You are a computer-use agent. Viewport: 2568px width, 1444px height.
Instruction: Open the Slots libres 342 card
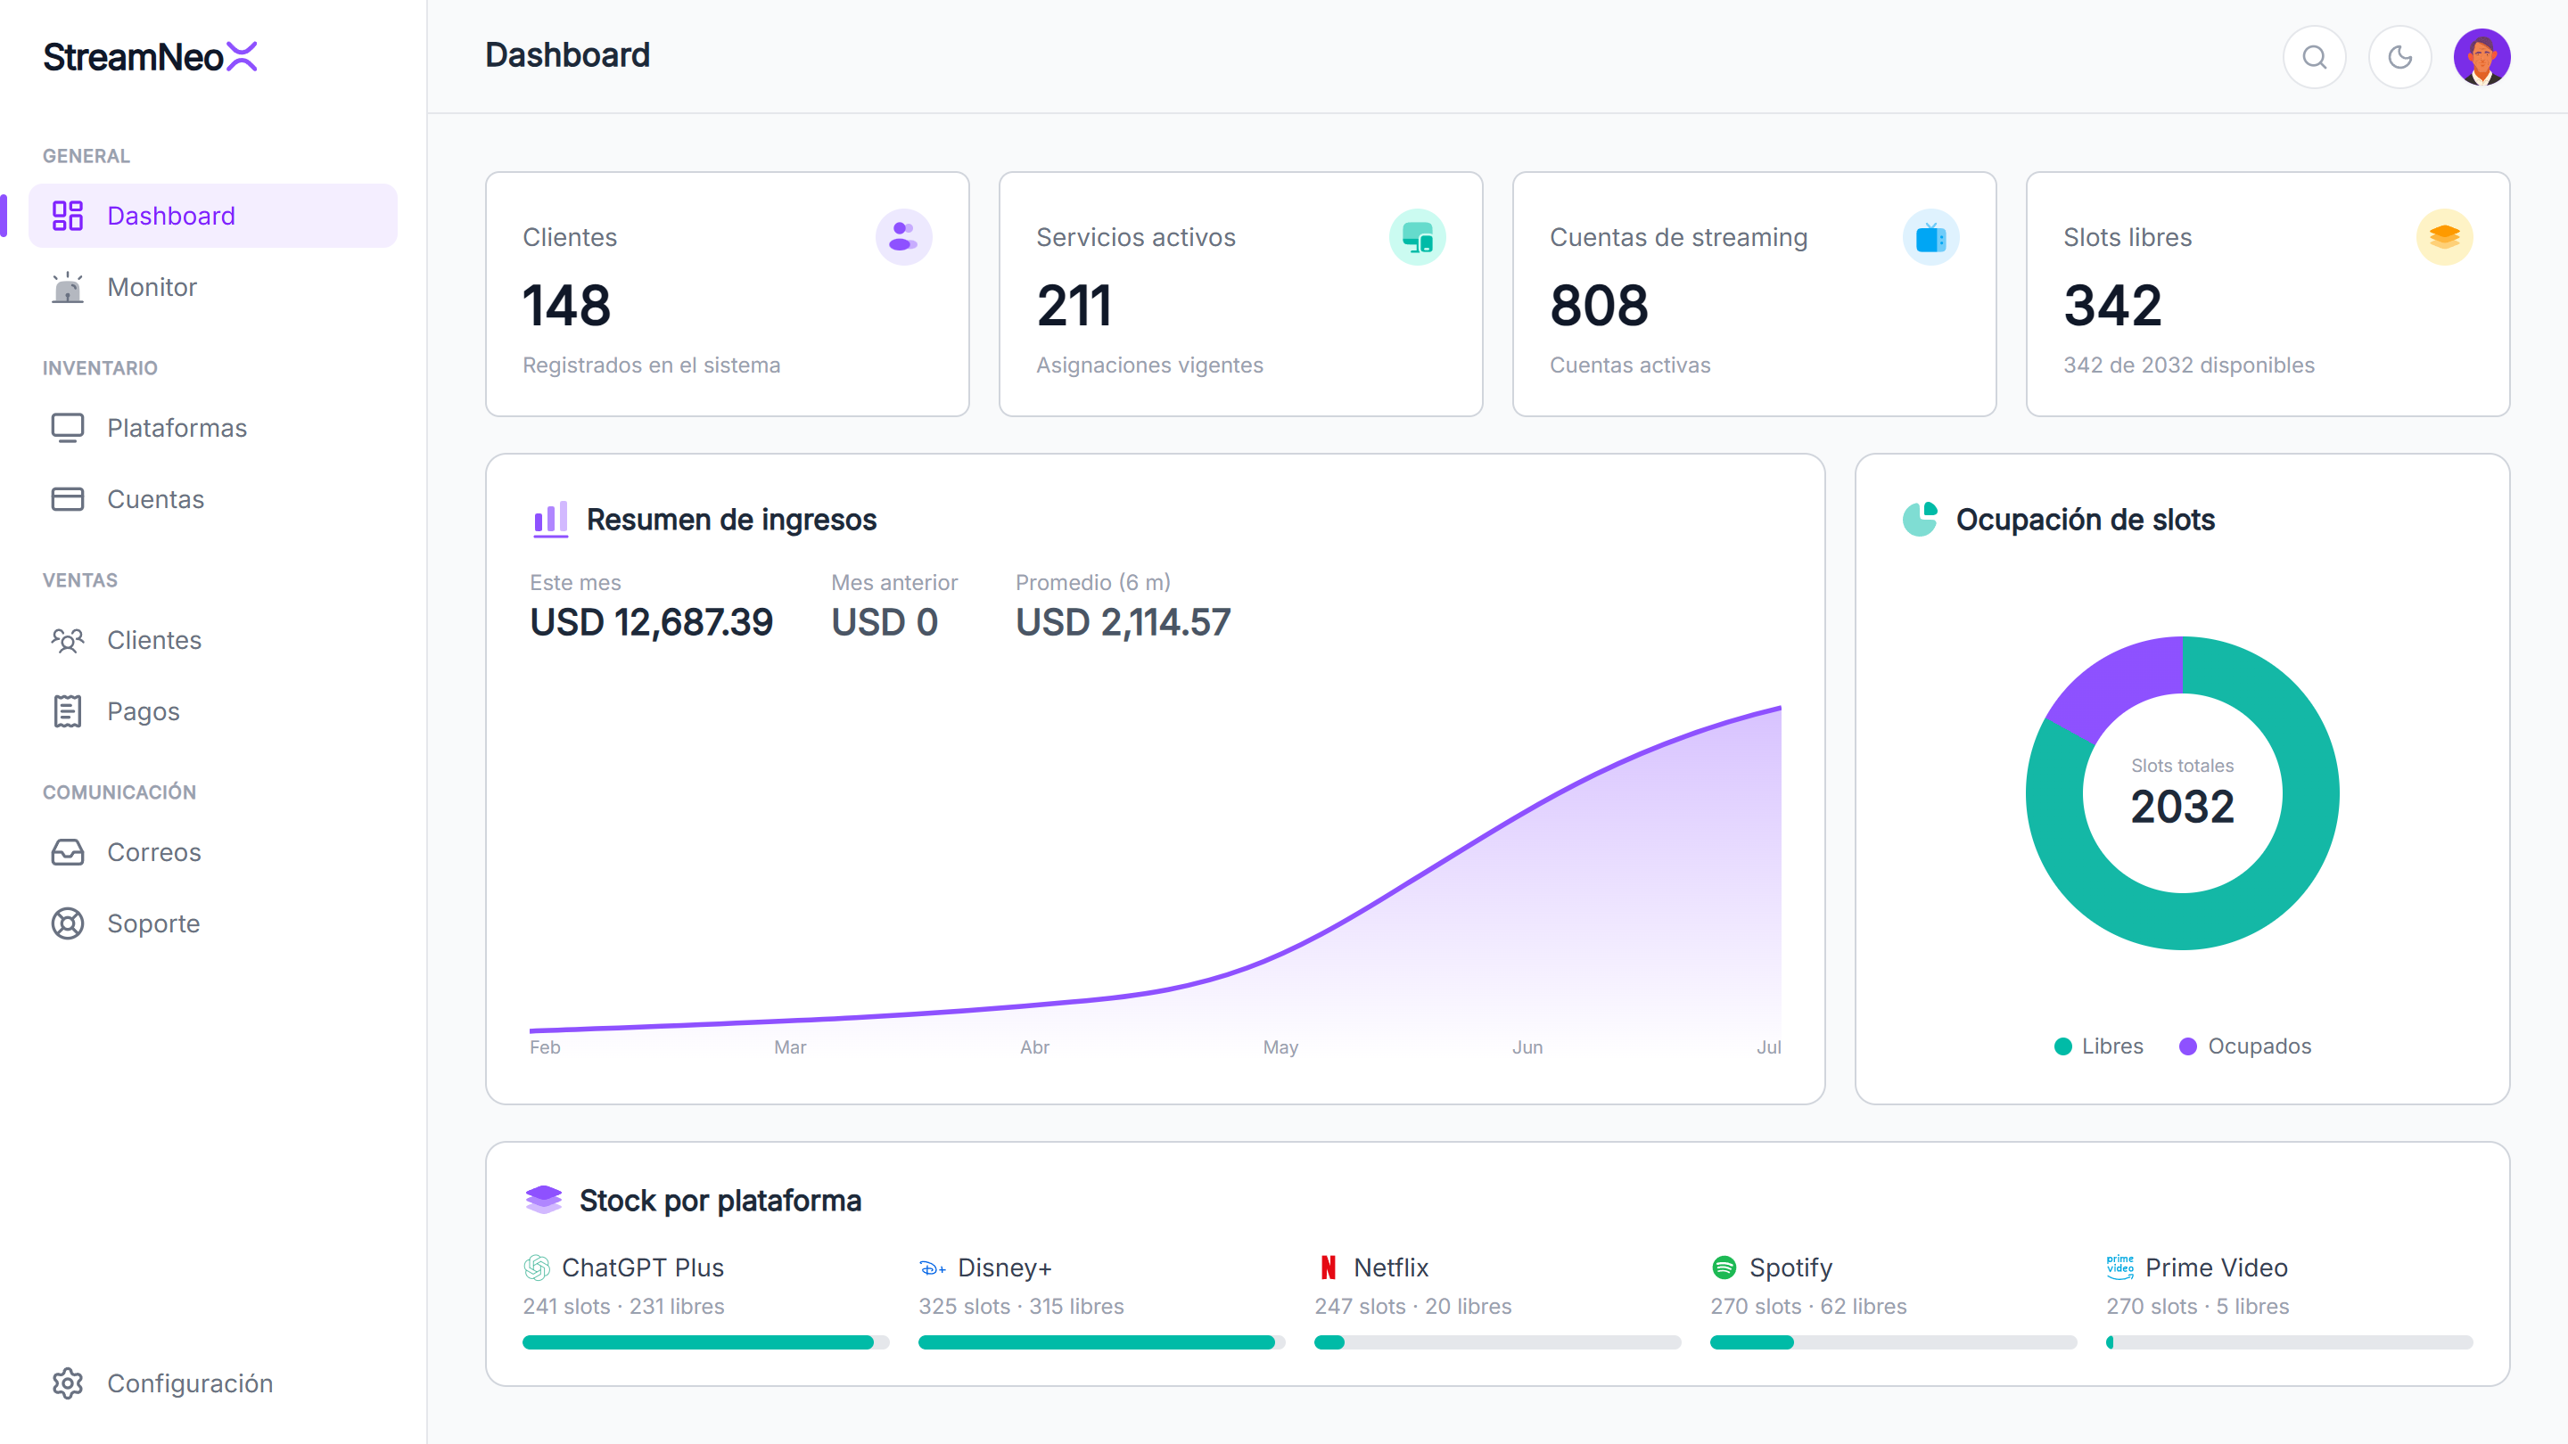[2267, 294]
